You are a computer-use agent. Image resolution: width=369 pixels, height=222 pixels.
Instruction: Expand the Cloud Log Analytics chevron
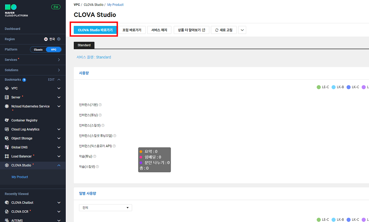click(59, 129)
